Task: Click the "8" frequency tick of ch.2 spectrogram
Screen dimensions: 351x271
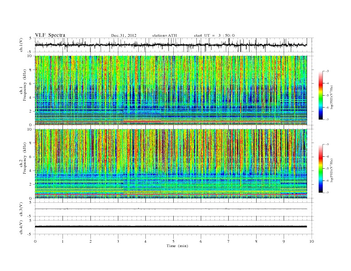Action: pyautogui.click(x=31, y=143)
